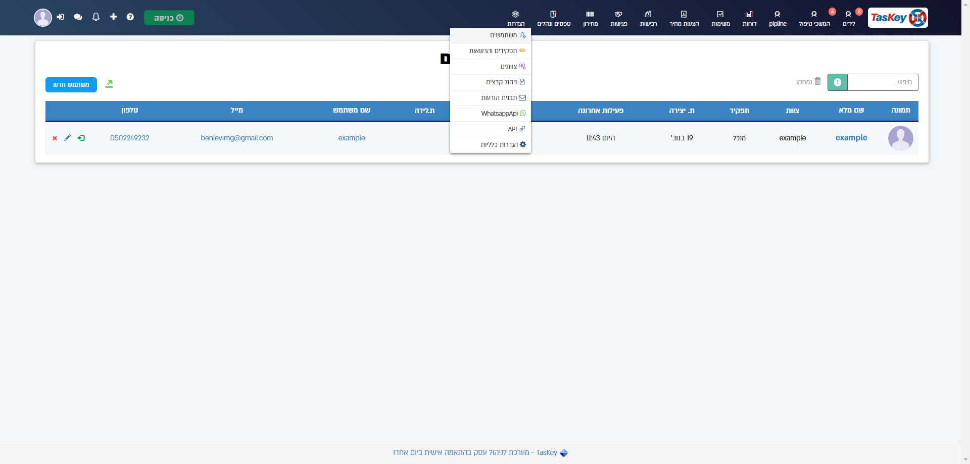Click the משתמש חדש button
970x464 pixels.
71,85
